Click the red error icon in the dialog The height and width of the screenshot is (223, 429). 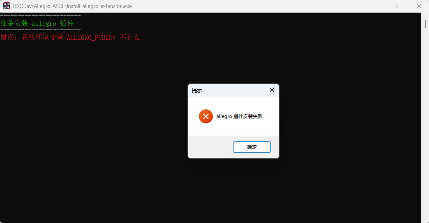point(206,116)
